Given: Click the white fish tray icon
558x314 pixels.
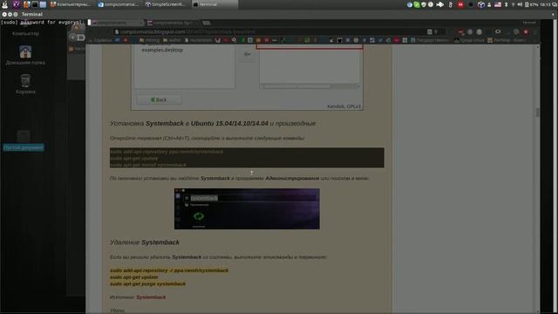Looking at the screenshot, I should click(440, 4).
